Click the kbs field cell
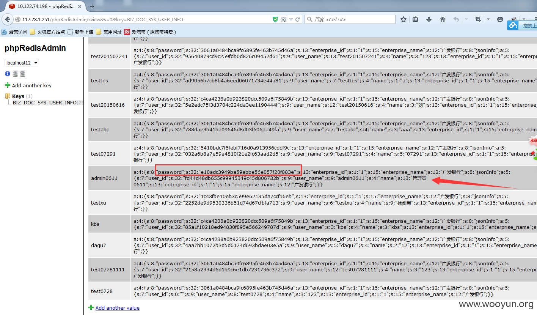 [x=109, y=224]
